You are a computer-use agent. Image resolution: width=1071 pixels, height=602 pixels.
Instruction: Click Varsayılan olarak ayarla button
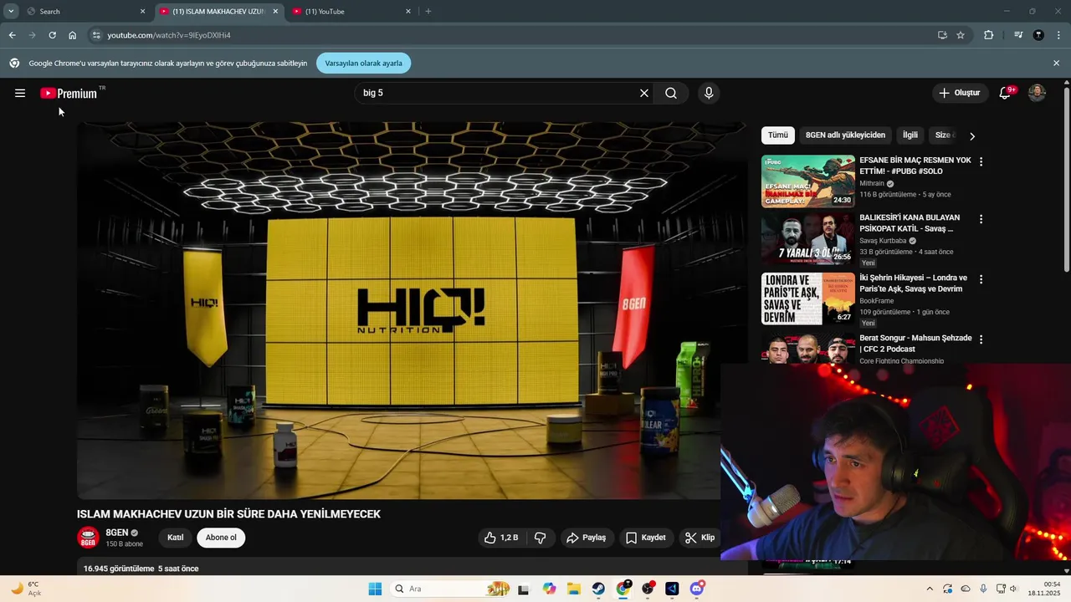(364, 63)
